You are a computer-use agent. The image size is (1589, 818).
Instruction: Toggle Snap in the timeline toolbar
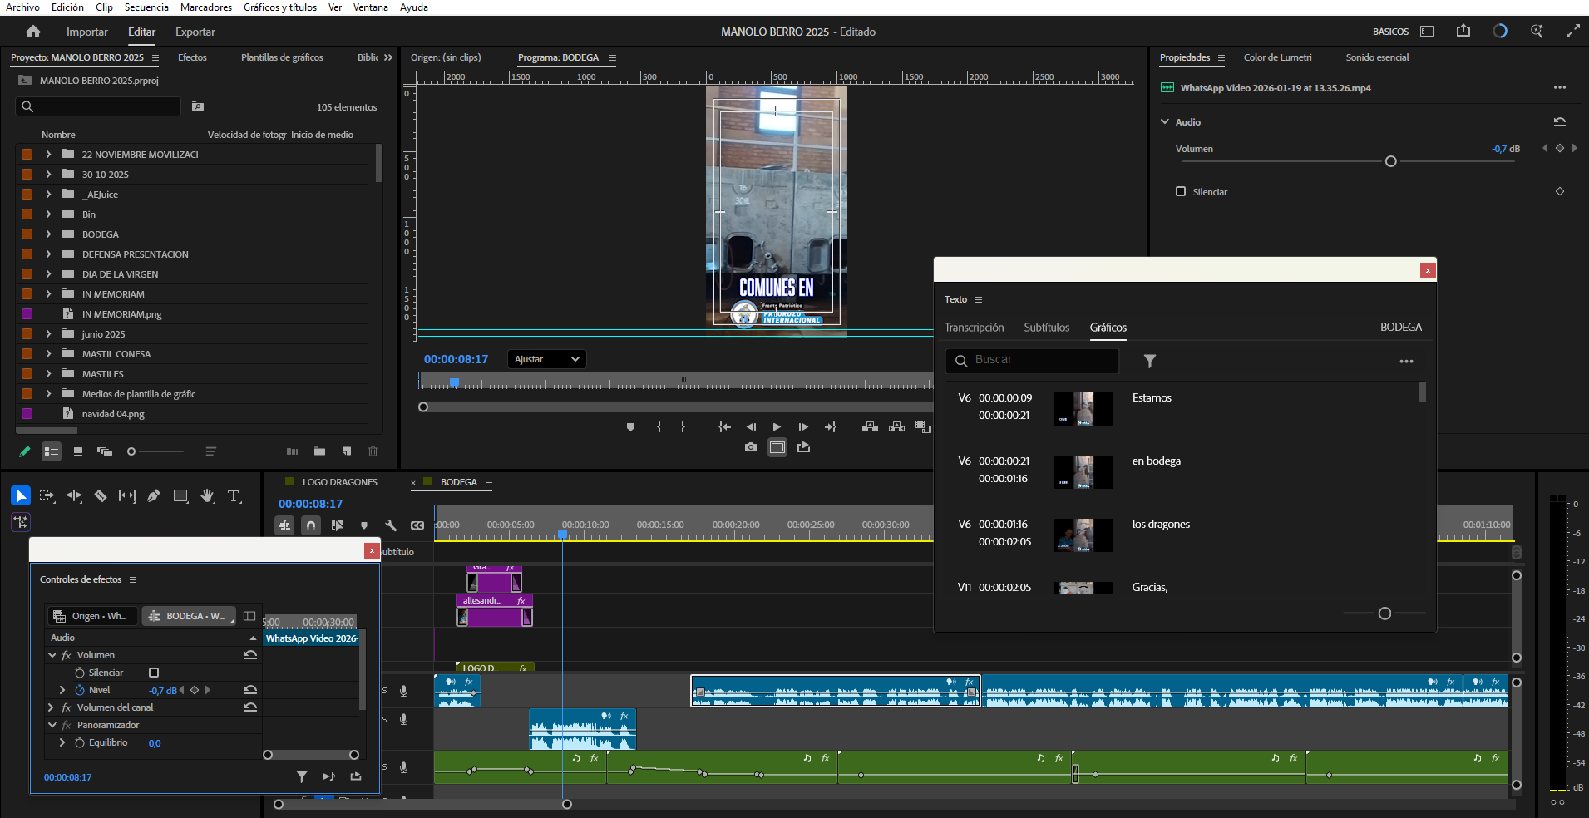tap(311, 525)
